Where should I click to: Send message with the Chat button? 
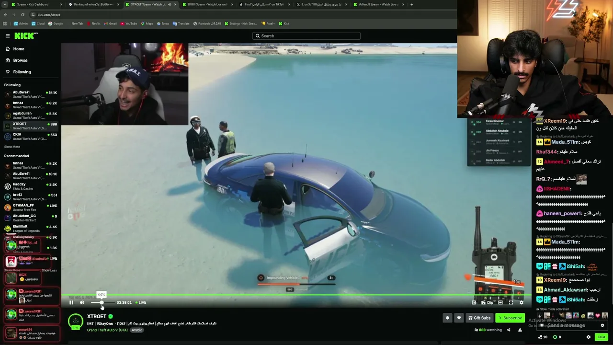tap(602, 337)
